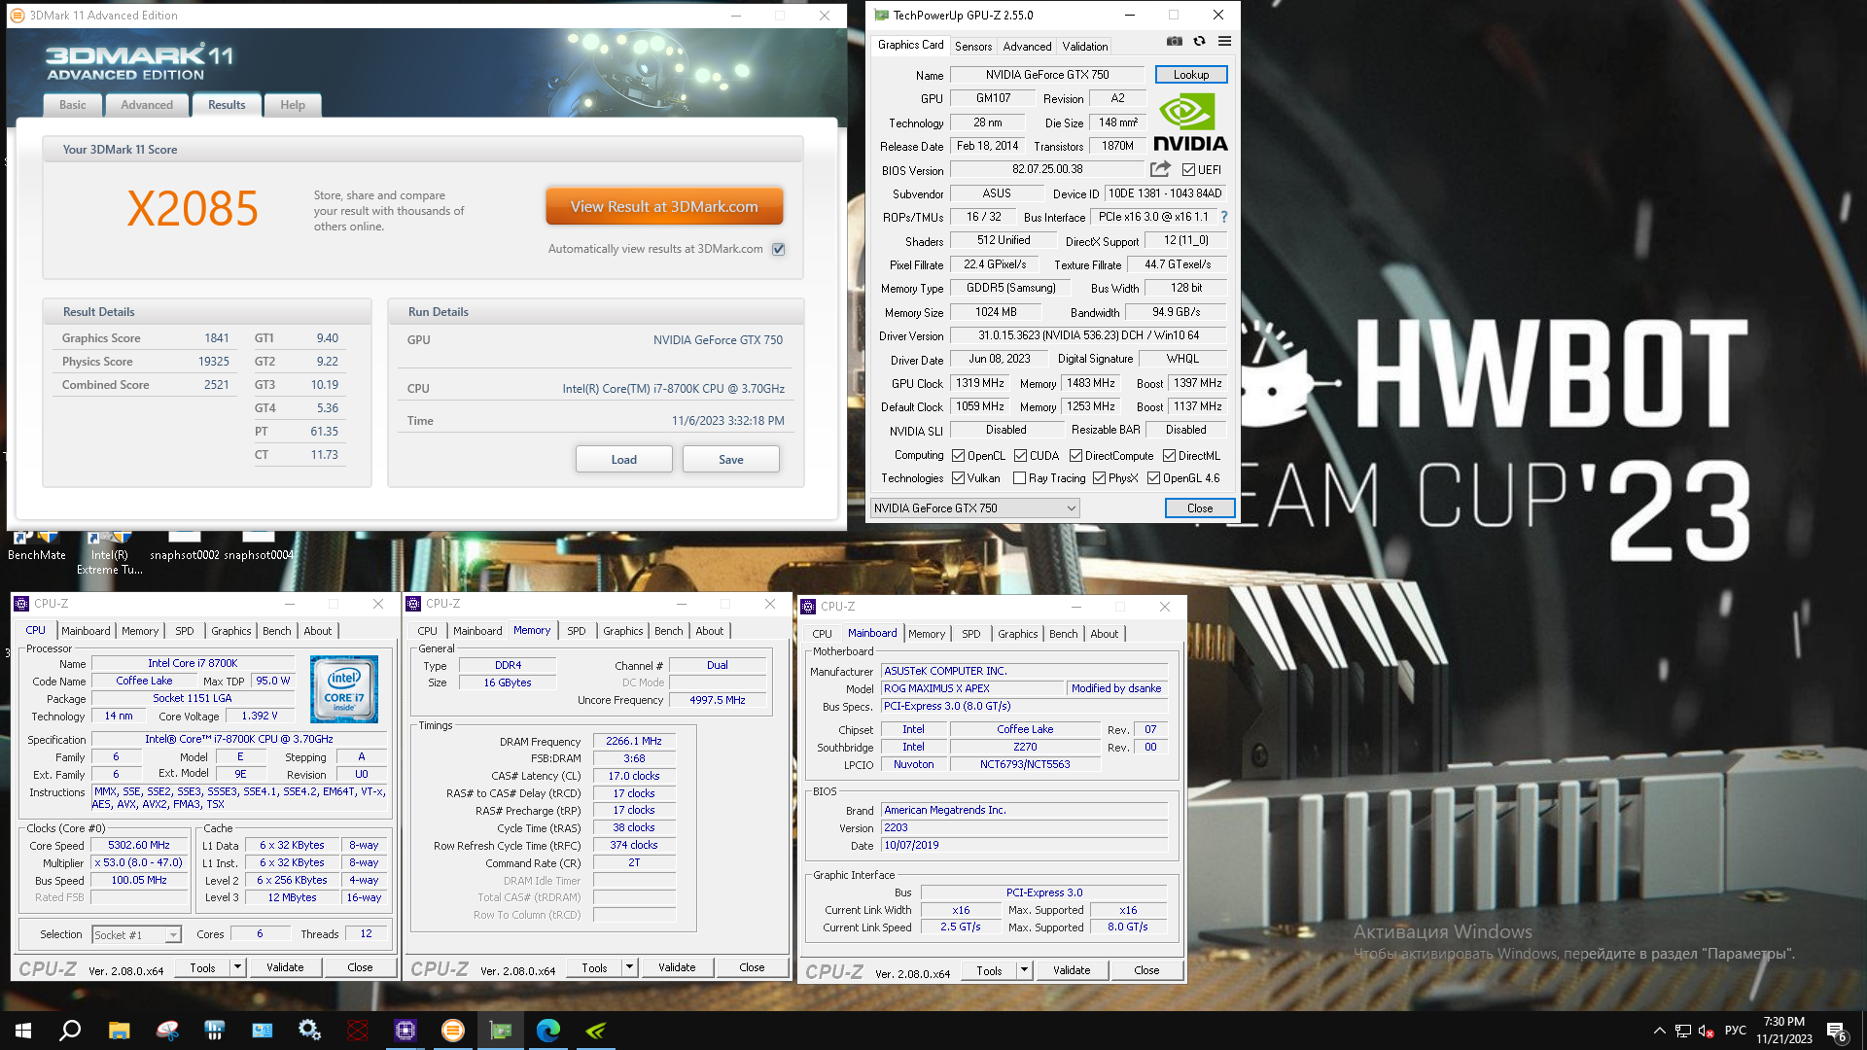Toggle the Vulkan checkbox

click(x=958, y=477)
